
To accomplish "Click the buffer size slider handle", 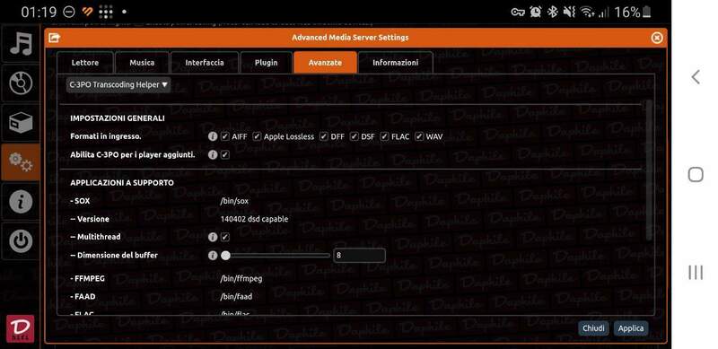I will click(x=225, y=256).
